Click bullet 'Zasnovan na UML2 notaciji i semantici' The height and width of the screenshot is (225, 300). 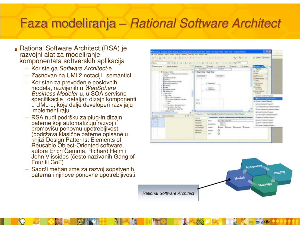81,75
